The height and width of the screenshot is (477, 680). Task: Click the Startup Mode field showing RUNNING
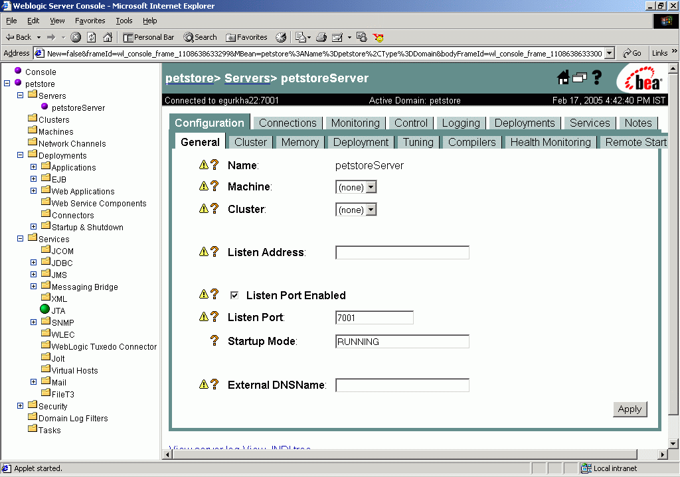click(x=402, y=342)
